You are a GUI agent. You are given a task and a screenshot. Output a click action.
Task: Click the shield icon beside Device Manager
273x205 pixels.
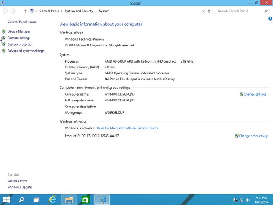tap(4, 31)
